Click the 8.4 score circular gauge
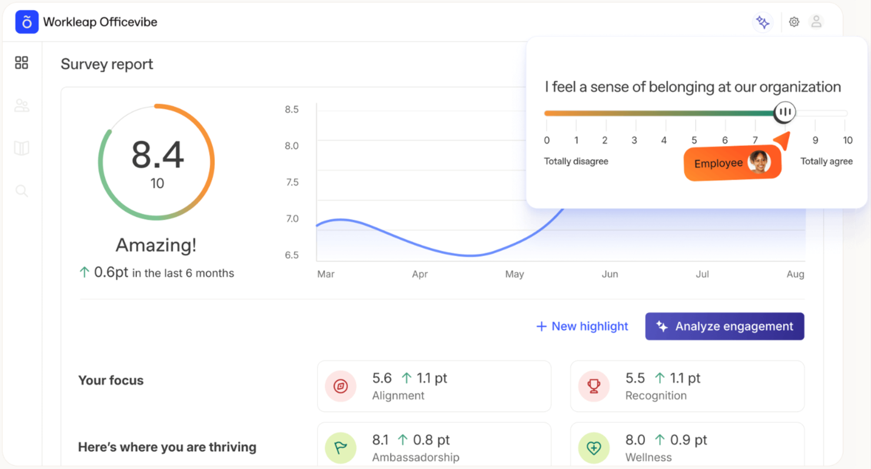The image size is (871, 469). coord(157,162)
